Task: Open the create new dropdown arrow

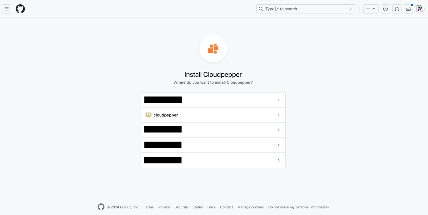Action: 374,9
